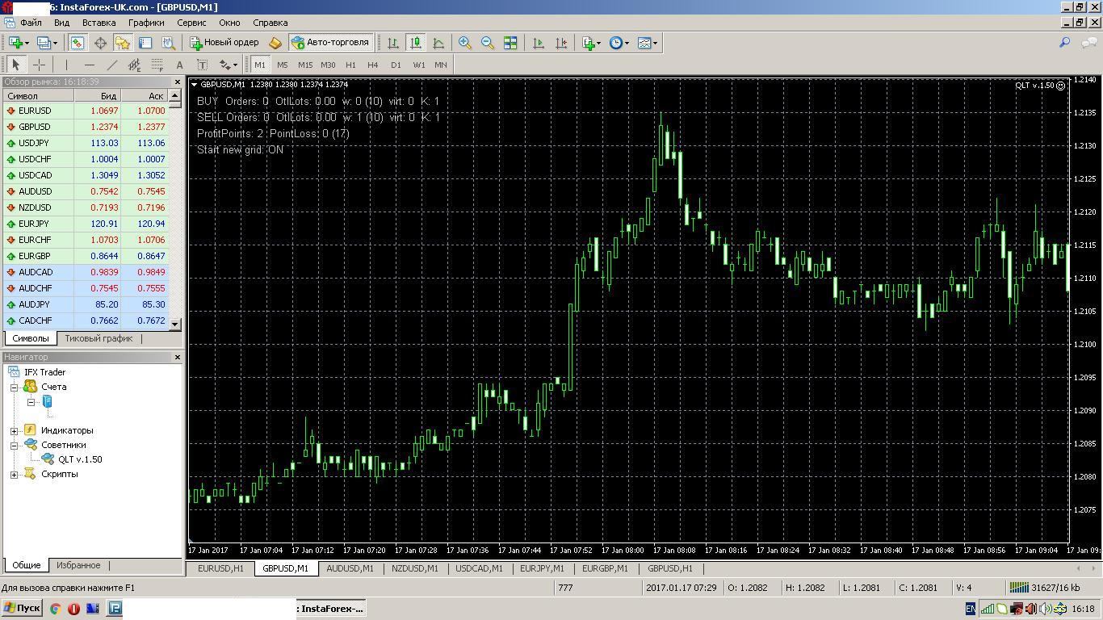Select the equidistant channel tool
This screenshot has width=1103, height=620.
(134, 65)
